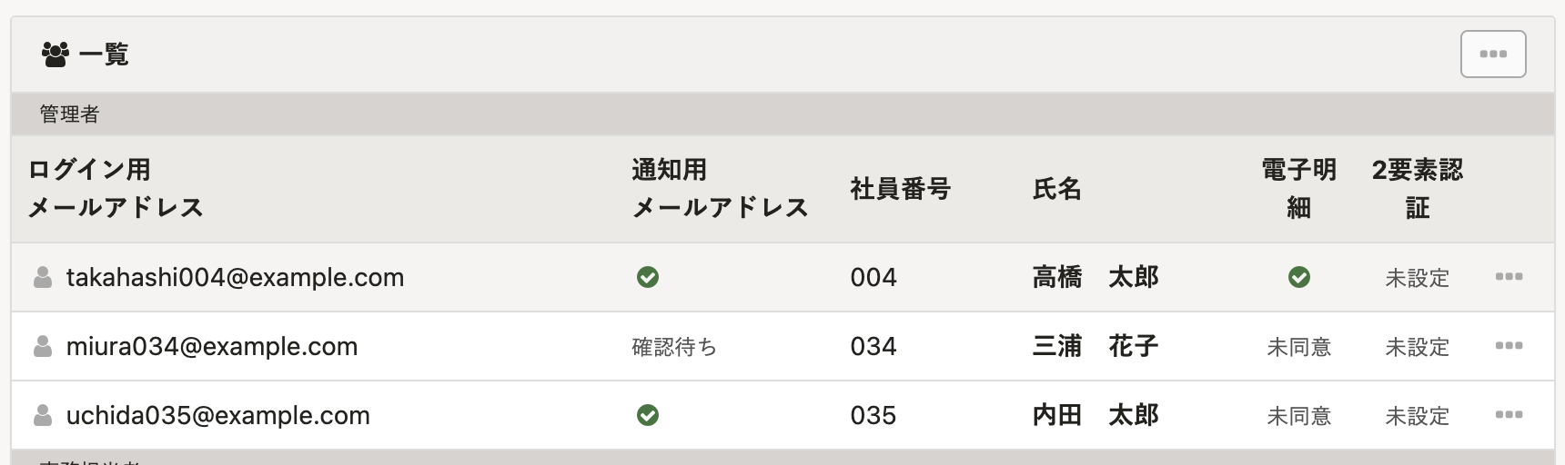1565x465 pixels.
Task: Click the user icon beside miura034@example.com
Action: [43, 347]
